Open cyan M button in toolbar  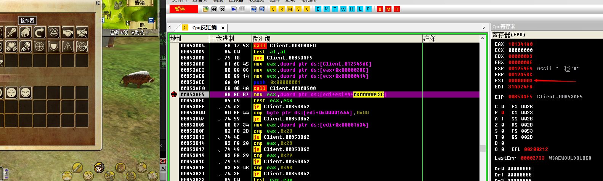coord(327,9)
